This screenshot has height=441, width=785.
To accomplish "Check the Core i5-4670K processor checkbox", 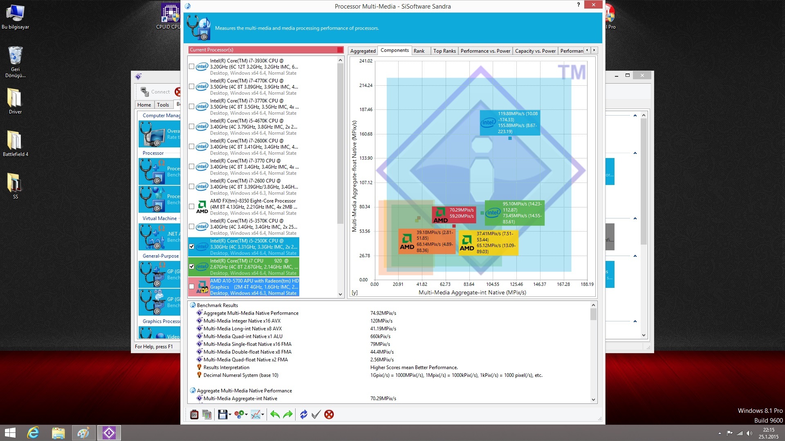I will 191,126.
